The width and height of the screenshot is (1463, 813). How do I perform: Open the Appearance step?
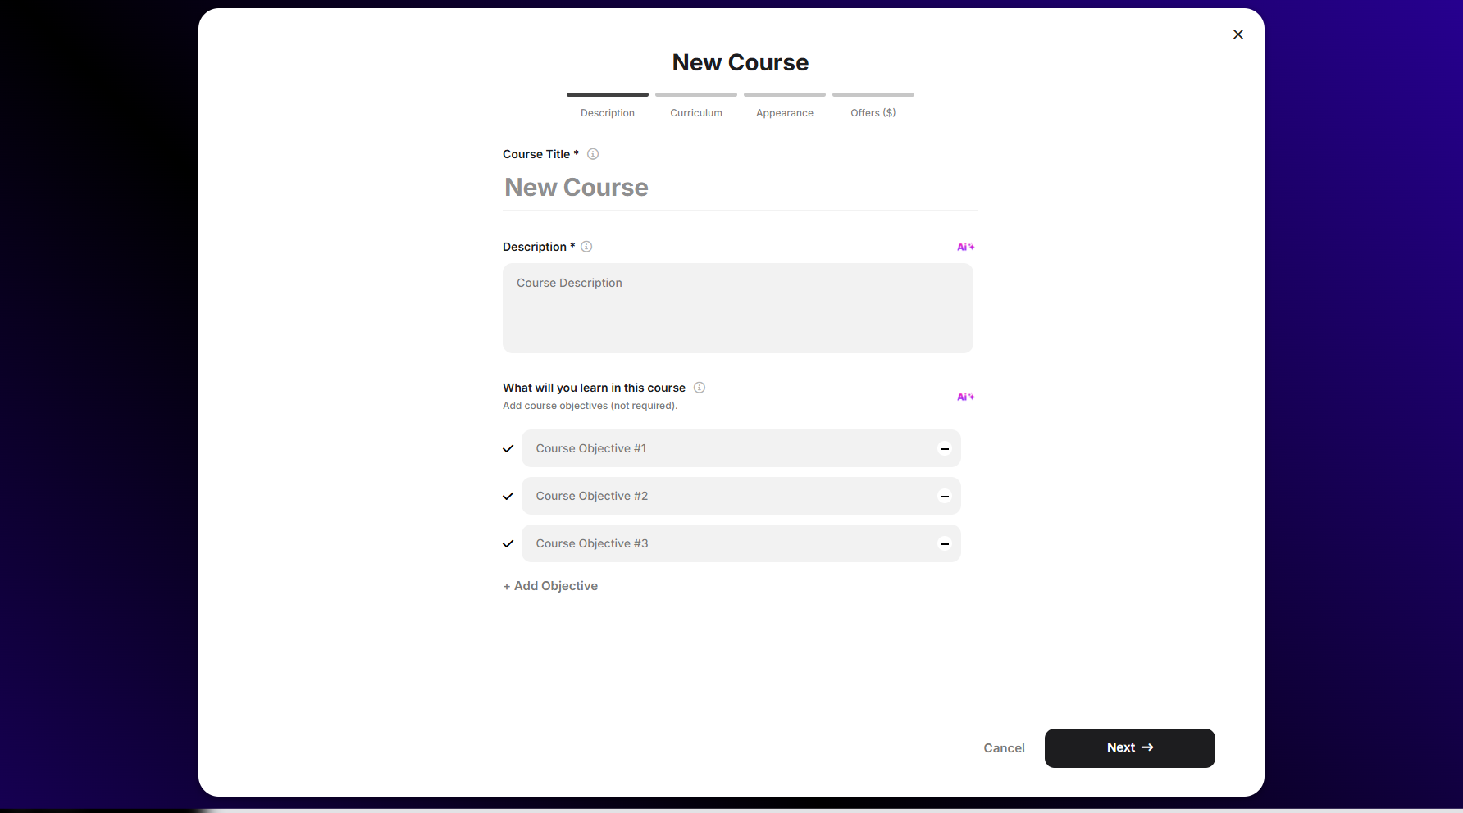(785, 106)
